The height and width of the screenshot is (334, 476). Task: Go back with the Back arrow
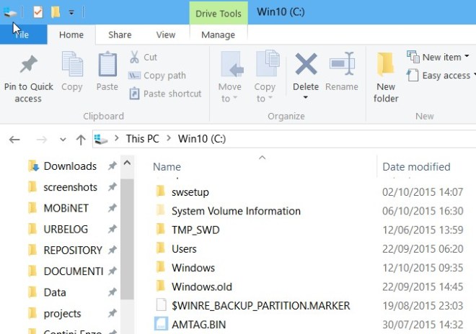click(x=14, y=140)
